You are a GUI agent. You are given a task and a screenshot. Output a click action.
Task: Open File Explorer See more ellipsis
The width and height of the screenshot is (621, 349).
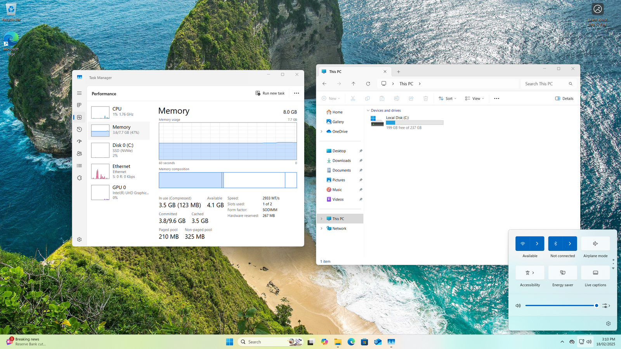[x=496, y=98]
